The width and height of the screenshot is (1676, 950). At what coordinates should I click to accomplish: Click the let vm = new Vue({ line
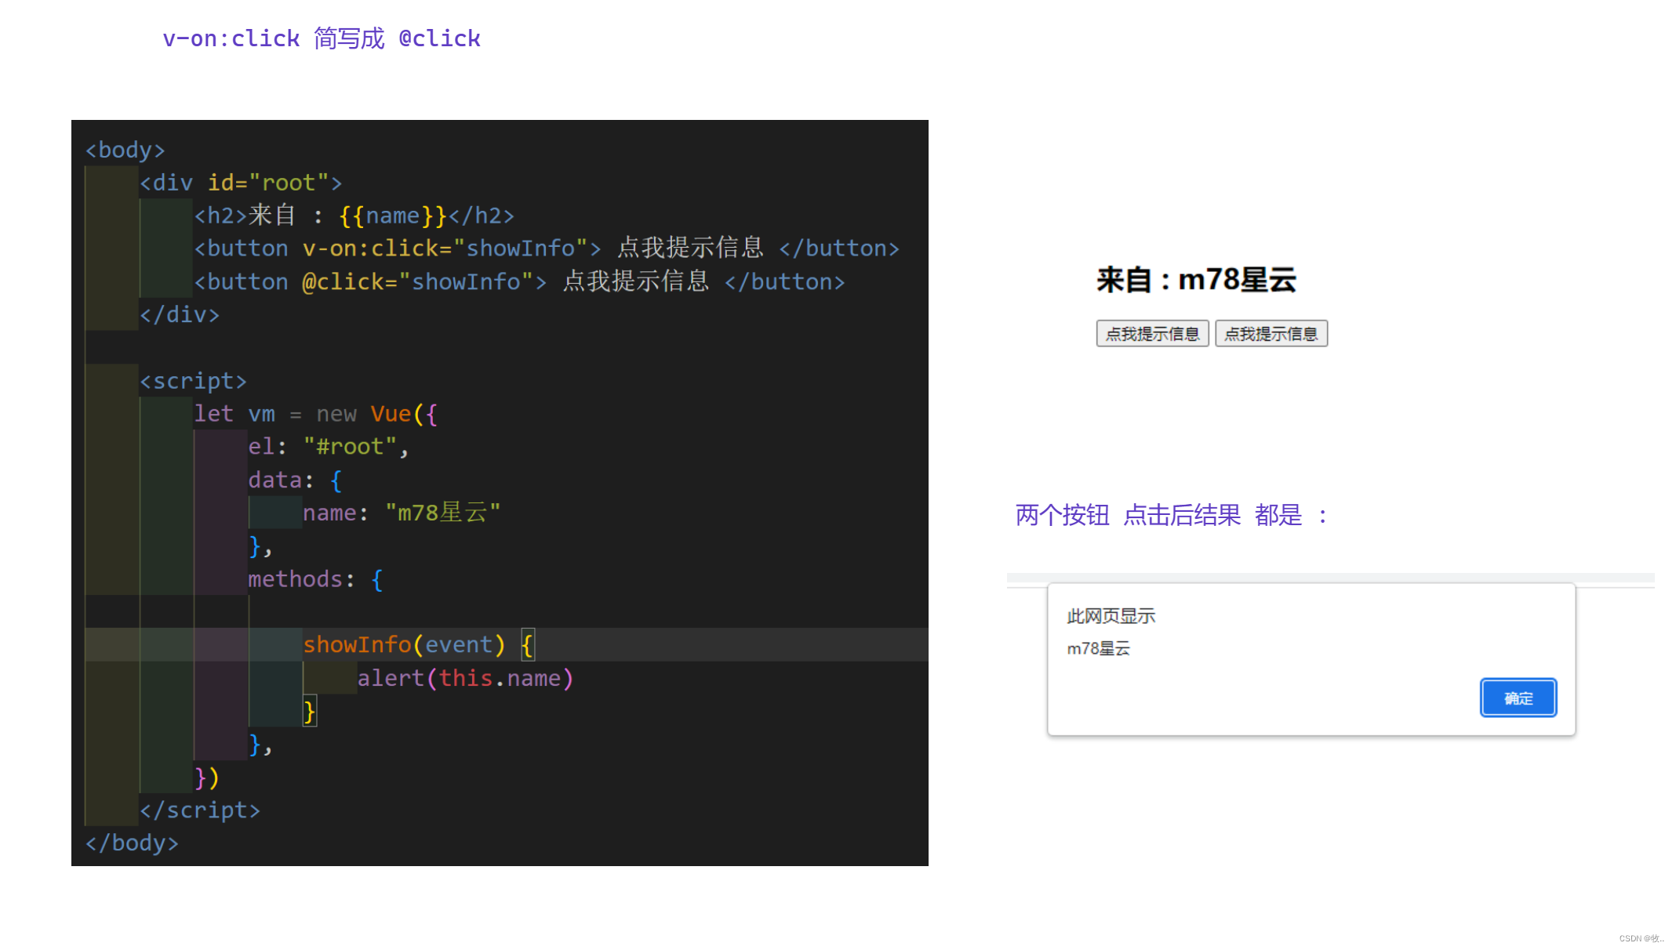click(x=315, y=414)
